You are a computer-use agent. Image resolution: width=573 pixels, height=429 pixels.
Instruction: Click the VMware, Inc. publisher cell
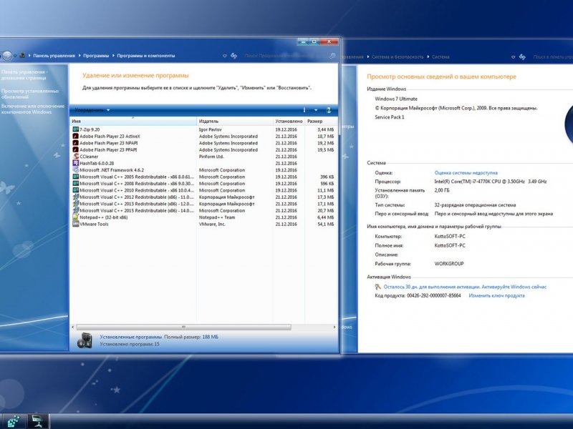pyautogui.click(x=212, y=224)
